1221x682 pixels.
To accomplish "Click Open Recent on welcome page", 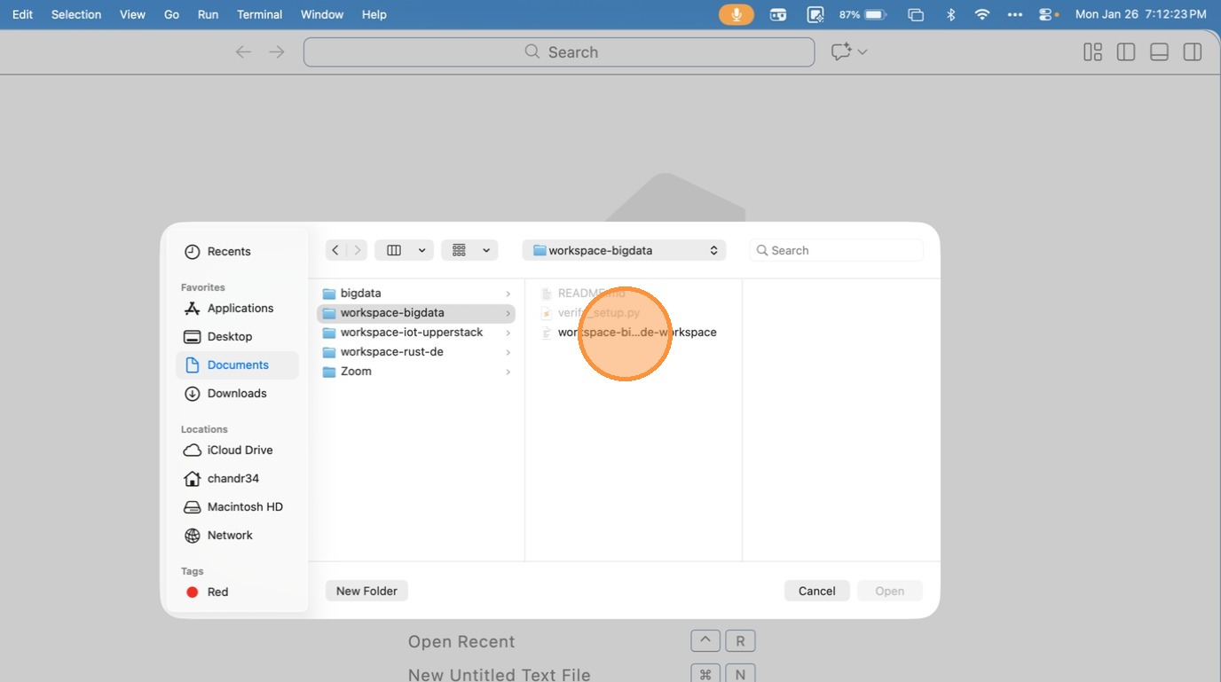I will [461, 641].
